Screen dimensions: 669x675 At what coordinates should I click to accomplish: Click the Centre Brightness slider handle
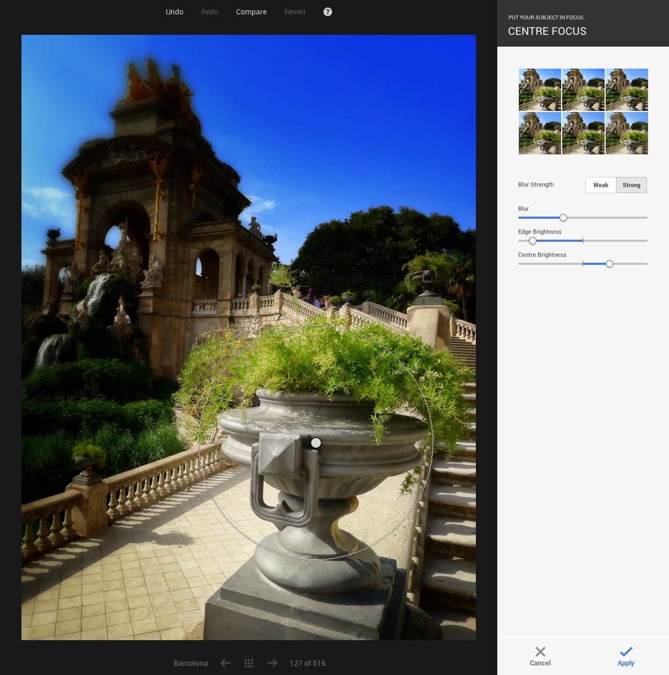pos(609,264)
